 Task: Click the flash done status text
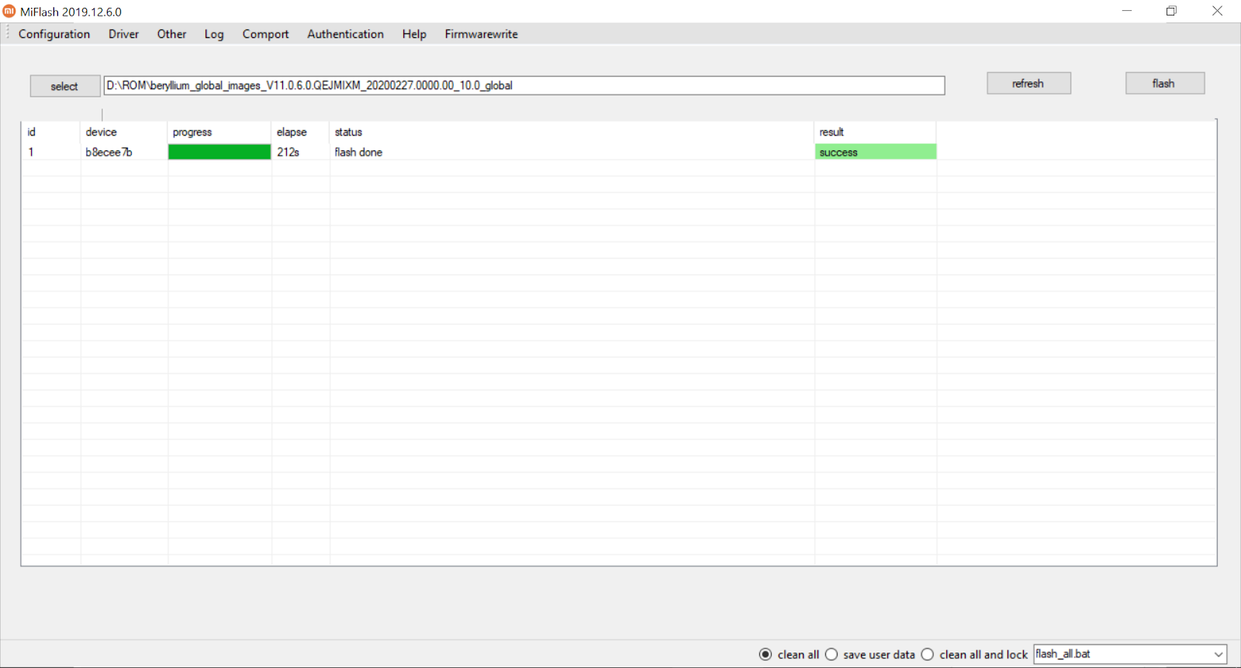358,152
